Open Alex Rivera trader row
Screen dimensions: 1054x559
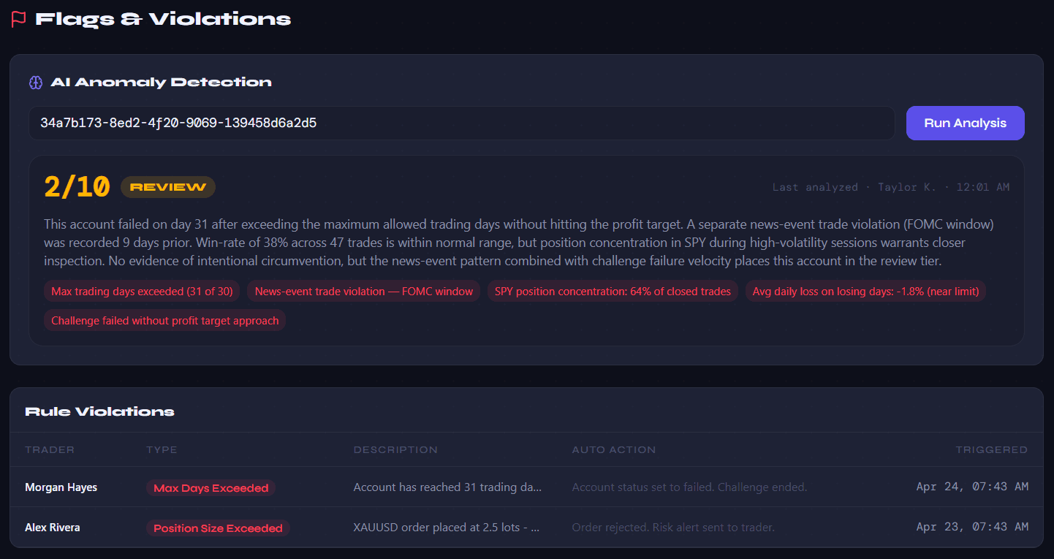(x=53, y=528)
